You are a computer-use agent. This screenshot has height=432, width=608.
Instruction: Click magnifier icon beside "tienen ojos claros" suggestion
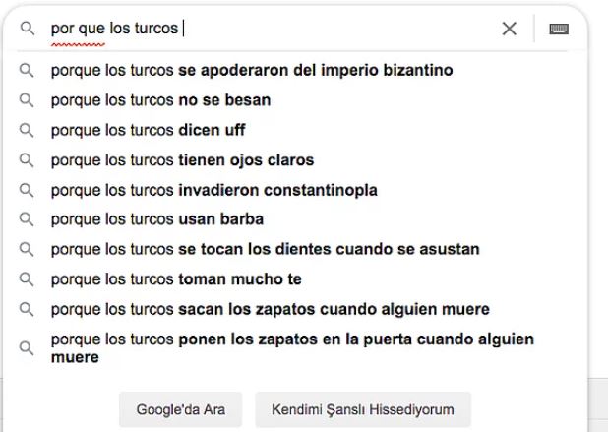[x=28, y=159]
